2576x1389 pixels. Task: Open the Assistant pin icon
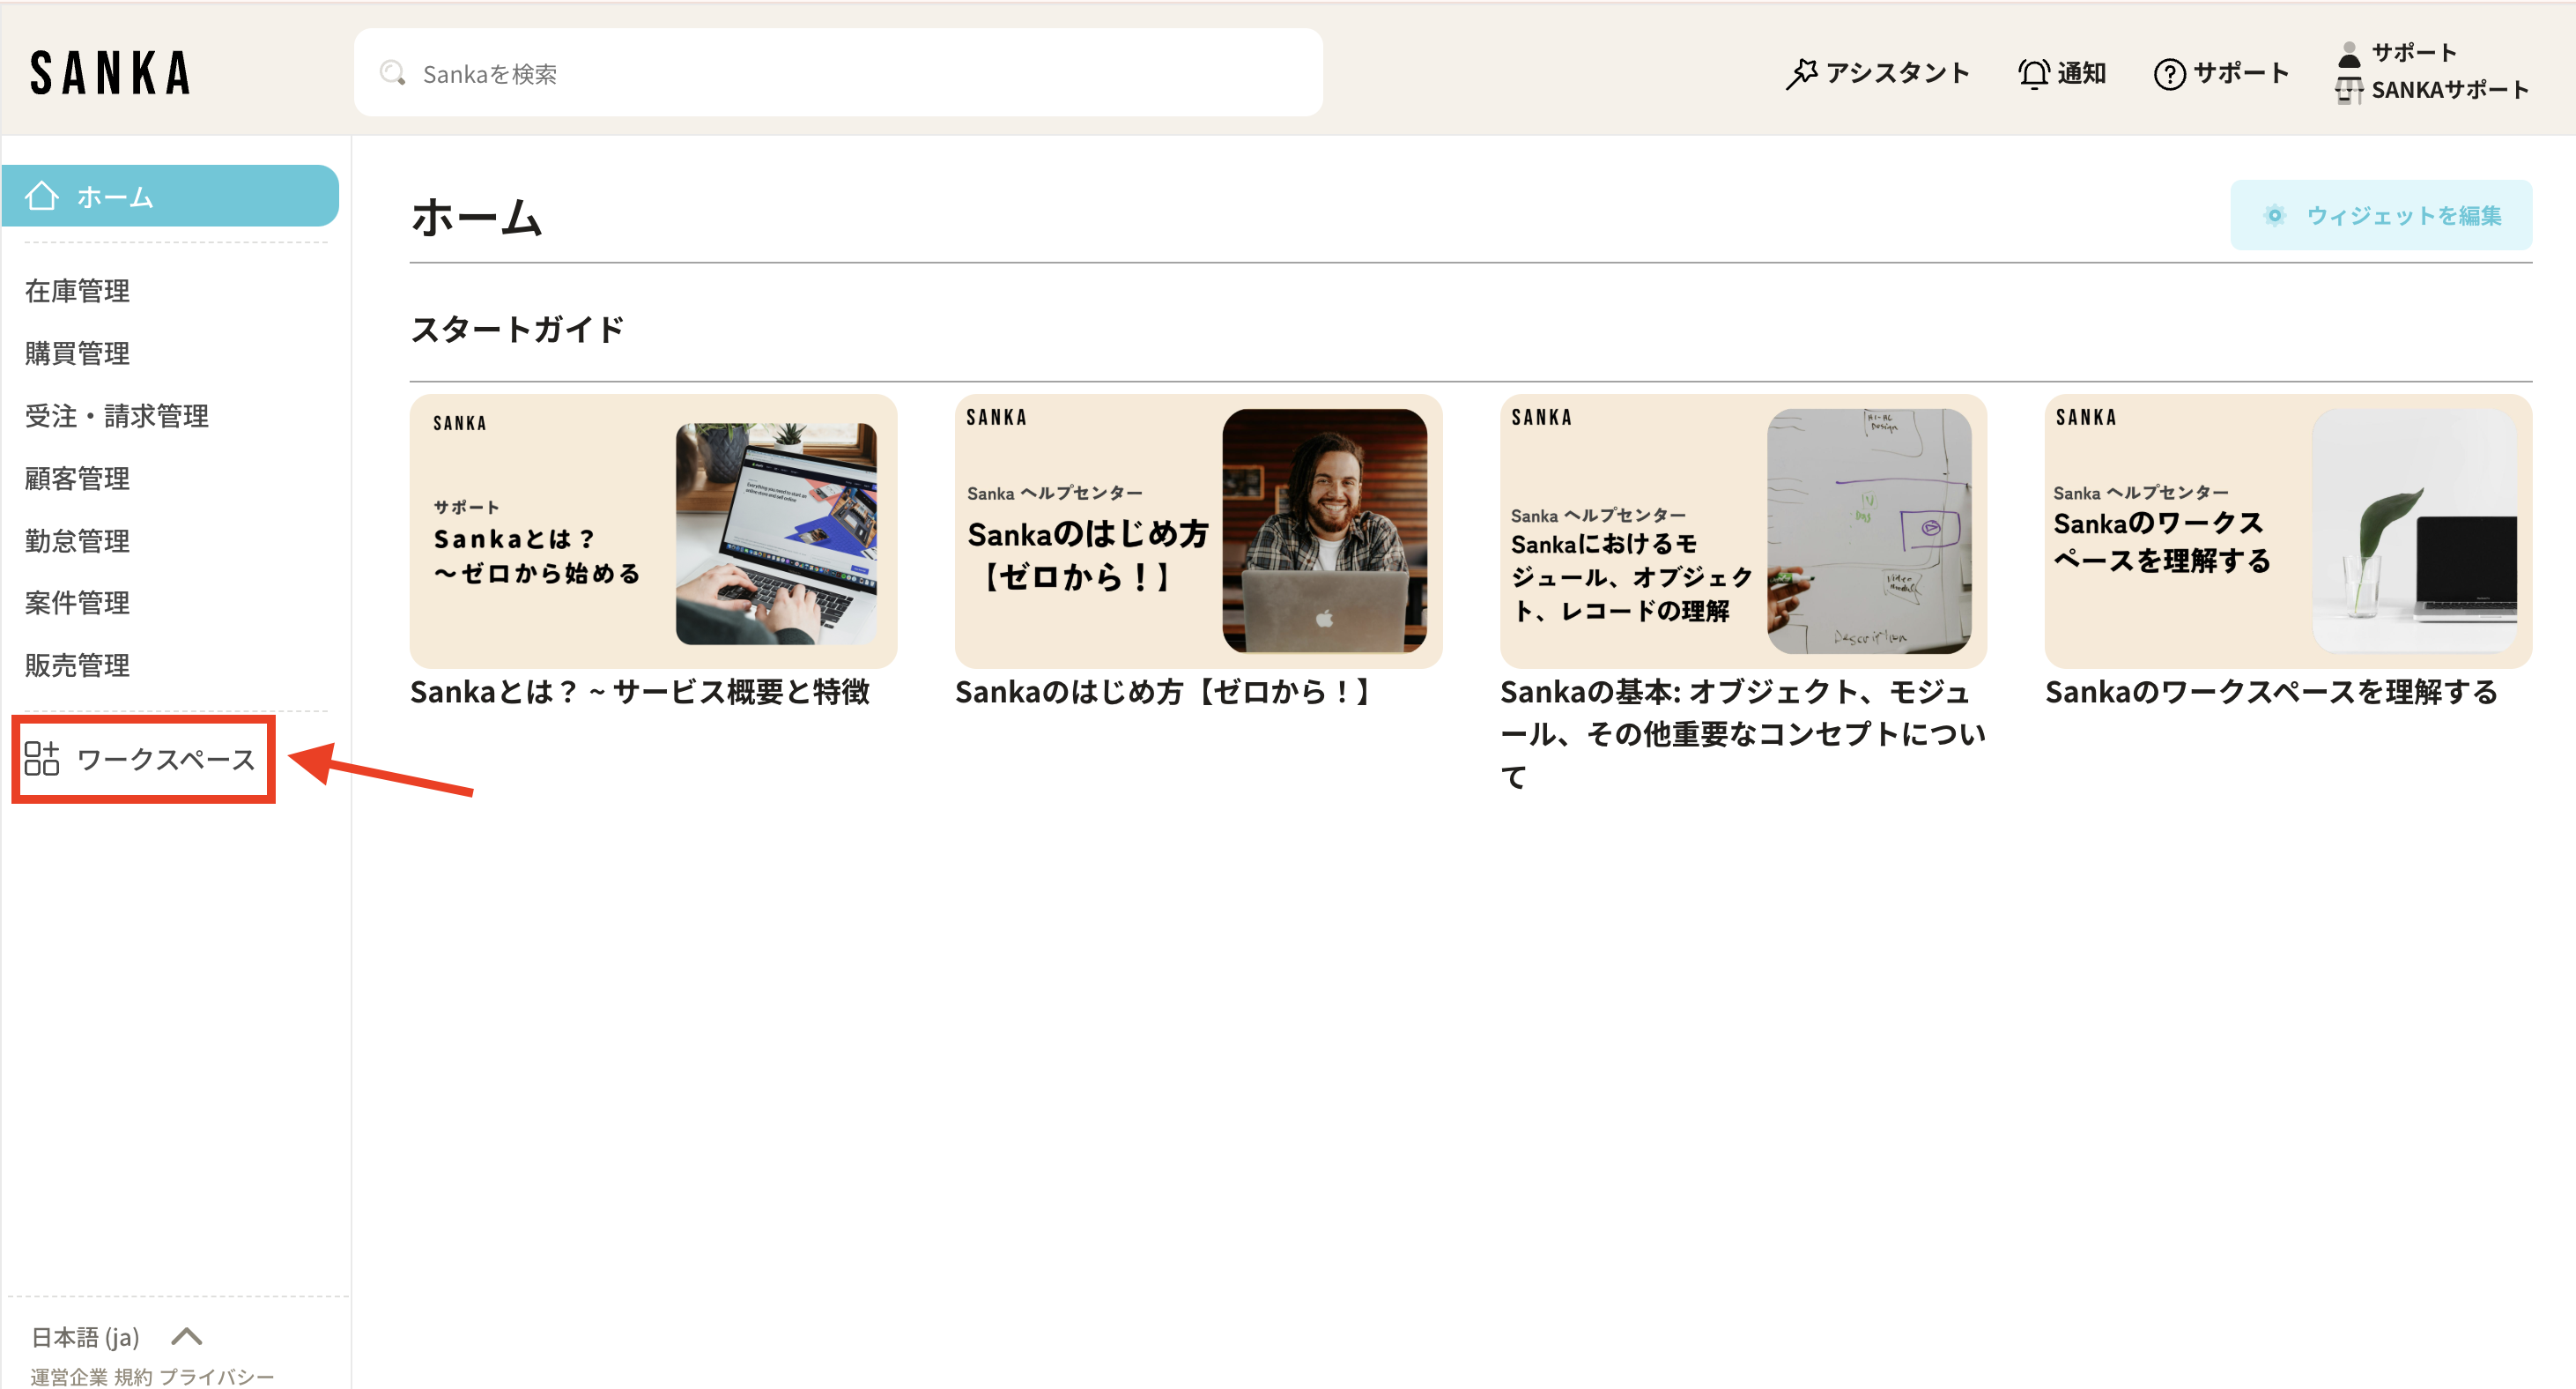point(1800,73)
